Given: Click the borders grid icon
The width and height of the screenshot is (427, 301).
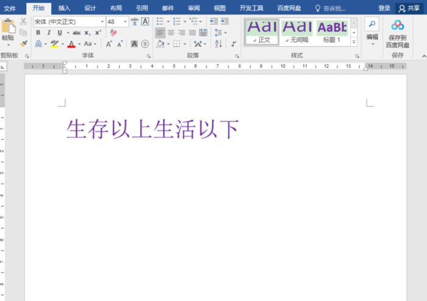Looking at the screenshot, I should [x=176, y=44].
